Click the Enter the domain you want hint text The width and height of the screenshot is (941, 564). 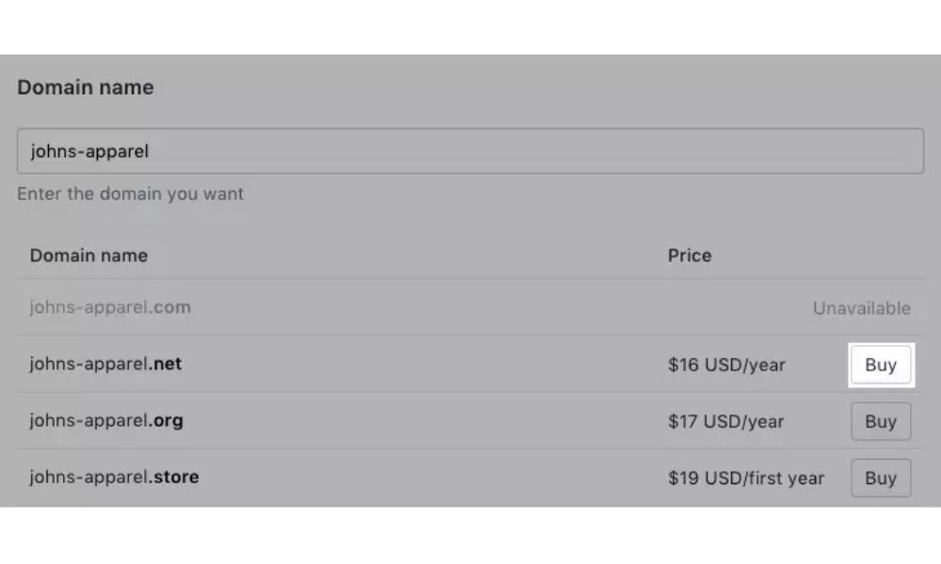(x=129, y=194)
